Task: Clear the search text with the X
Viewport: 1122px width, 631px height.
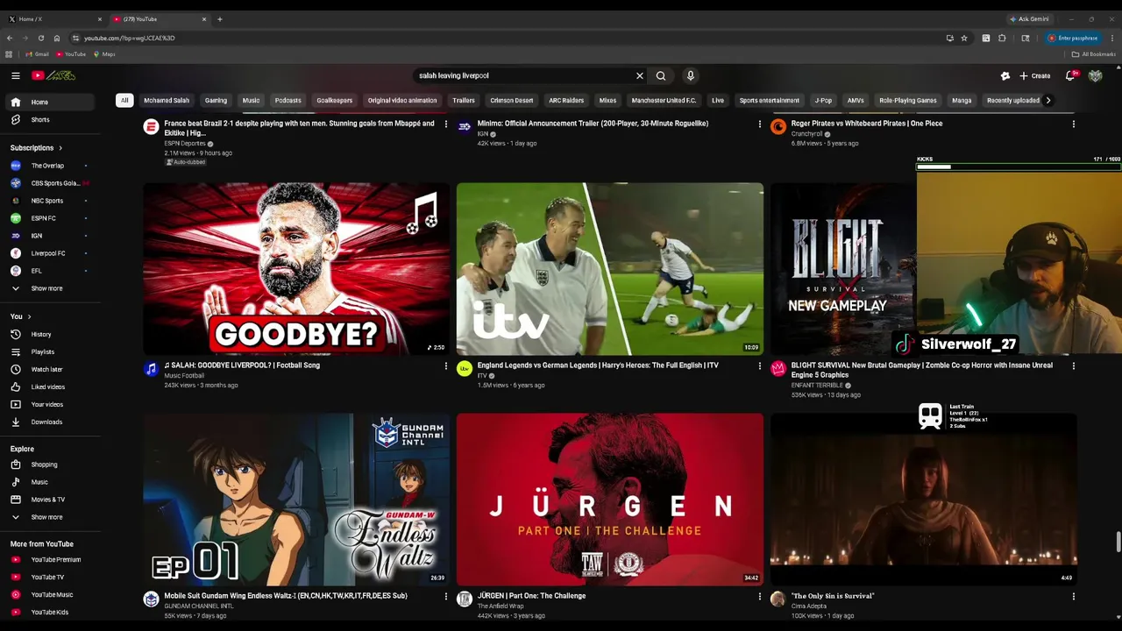Action: [640, 75]
